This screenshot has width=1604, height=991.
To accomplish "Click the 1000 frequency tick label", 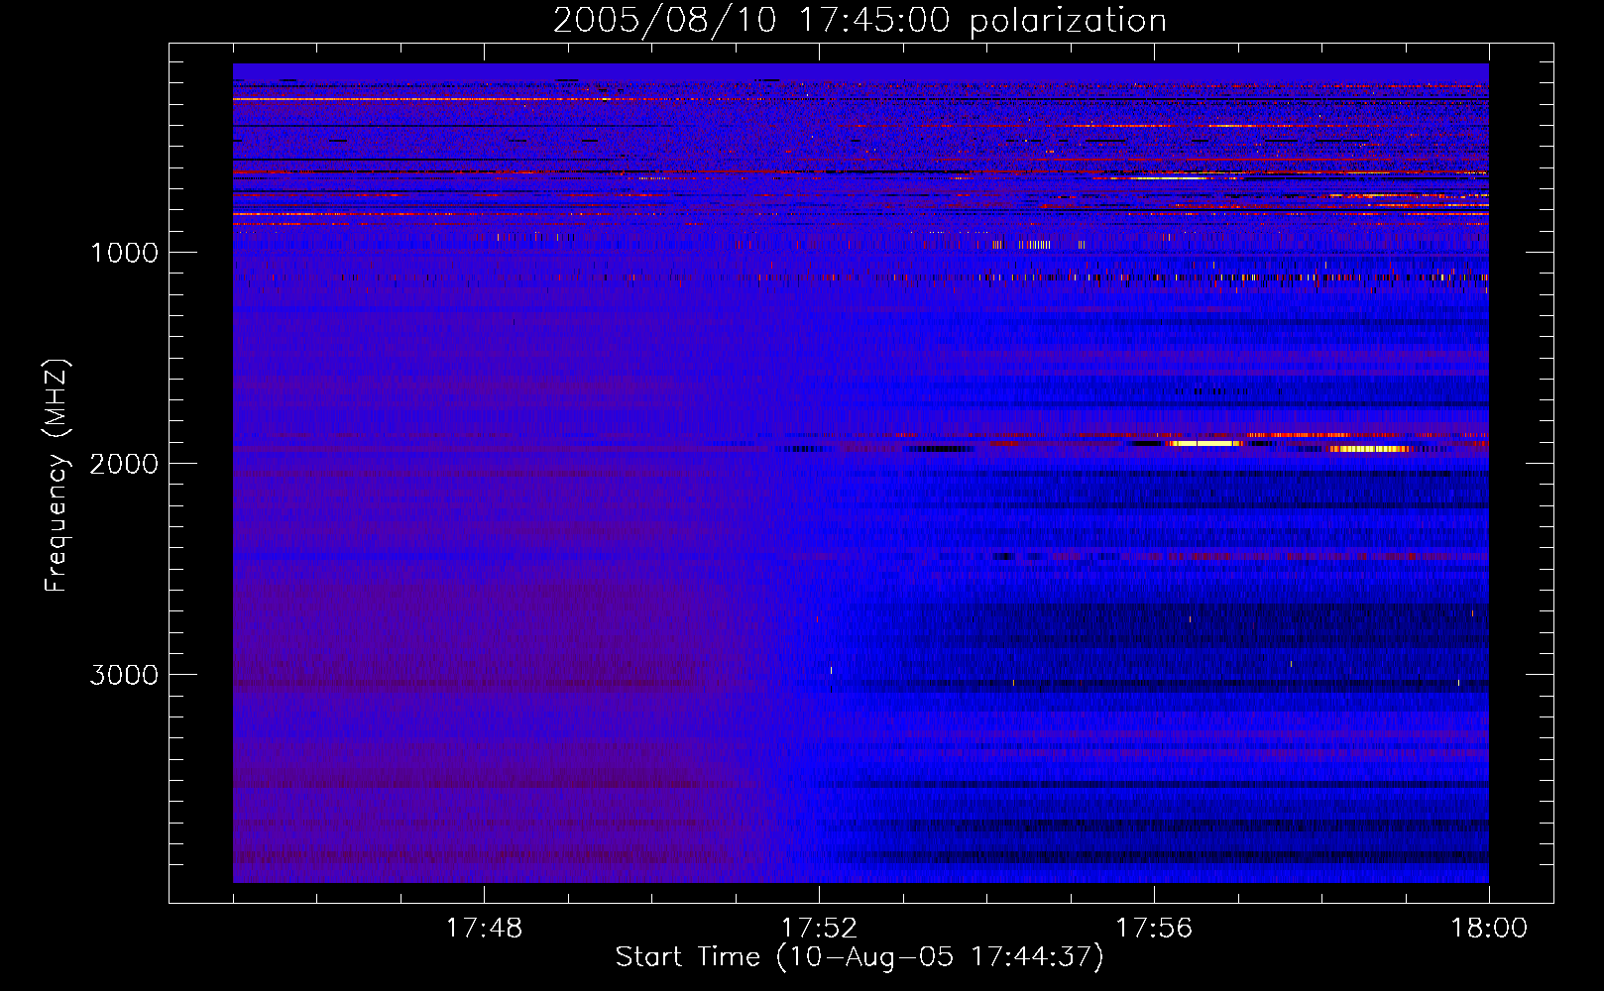I will point(124,253).
